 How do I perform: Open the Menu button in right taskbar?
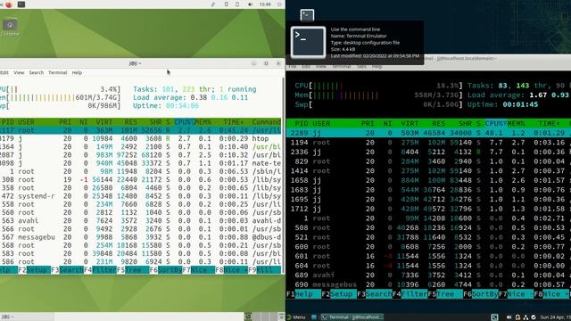(296, 317)
